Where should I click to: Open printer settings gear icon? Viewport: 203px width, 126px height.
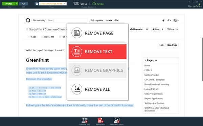37,4
